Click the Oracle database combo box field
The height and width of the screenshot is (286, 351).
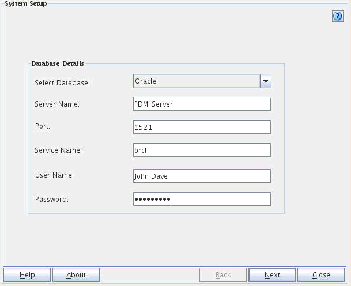(196, 81)
